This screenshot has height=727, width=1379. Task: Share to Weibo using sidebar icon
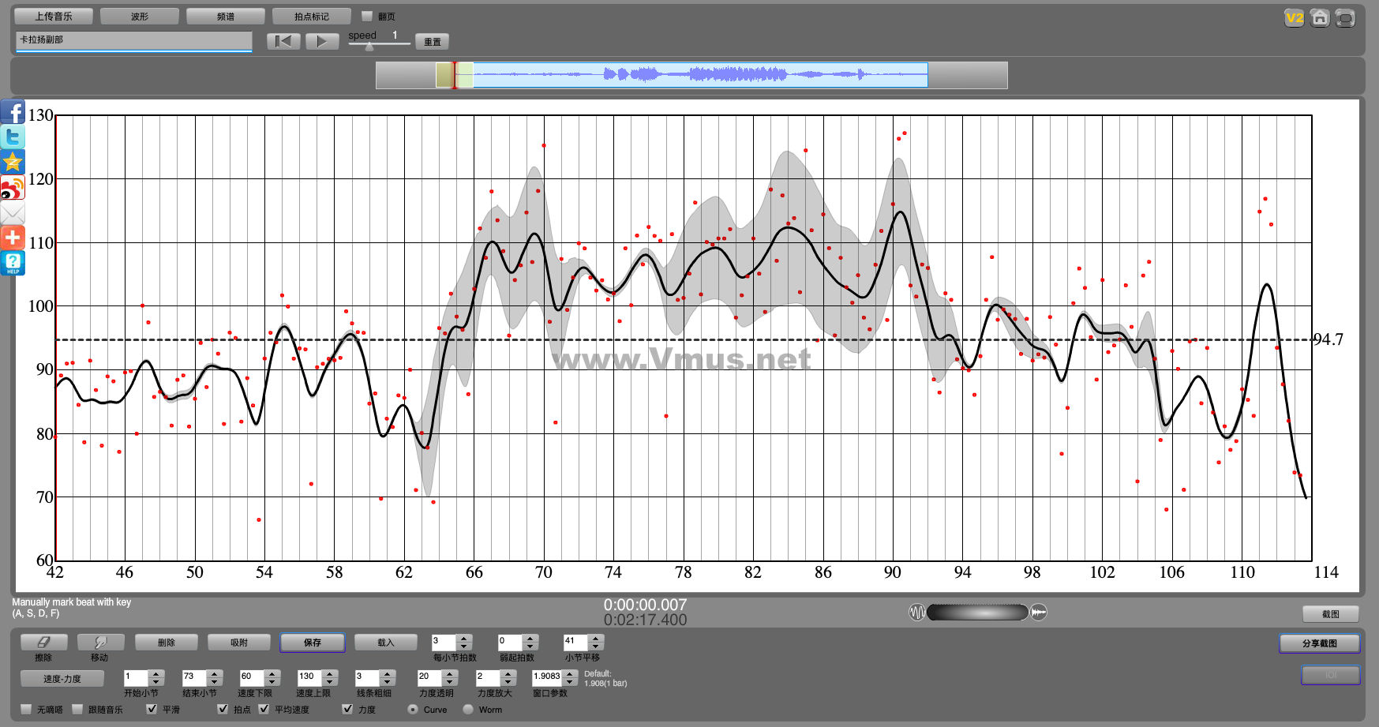pos(13,187)
